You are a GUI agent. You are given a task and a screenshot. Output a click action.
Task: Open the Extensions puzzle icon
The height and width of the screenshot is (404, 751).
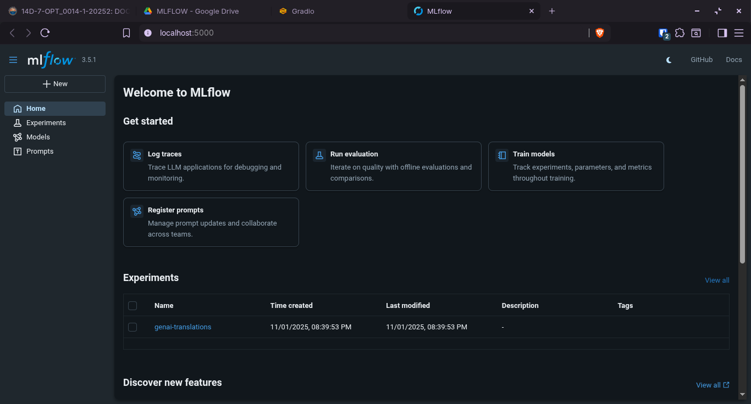coord(680,33)
